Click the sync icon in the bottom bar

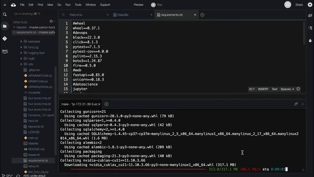18,176
